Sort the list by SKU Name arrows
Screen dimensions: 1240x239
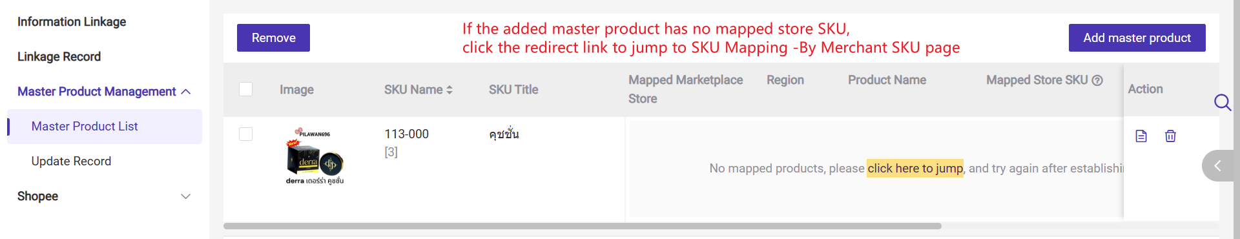click(x=449, y=90)
